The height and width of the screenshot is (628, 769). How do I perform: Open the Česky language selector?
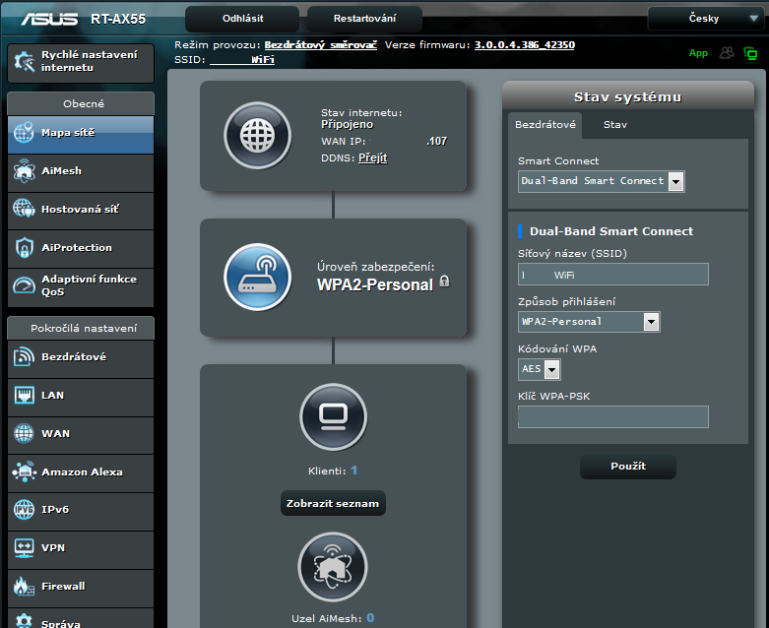(704, 19)
